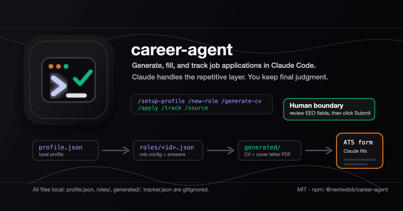Click the Human boundary card
Screen dimensions: 403x211
(x=329, y=109)
